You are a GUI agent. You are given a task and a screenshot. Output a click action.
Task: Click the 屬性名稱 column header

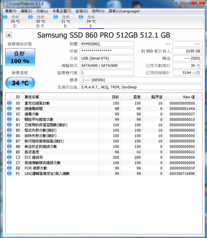[61, 97]
